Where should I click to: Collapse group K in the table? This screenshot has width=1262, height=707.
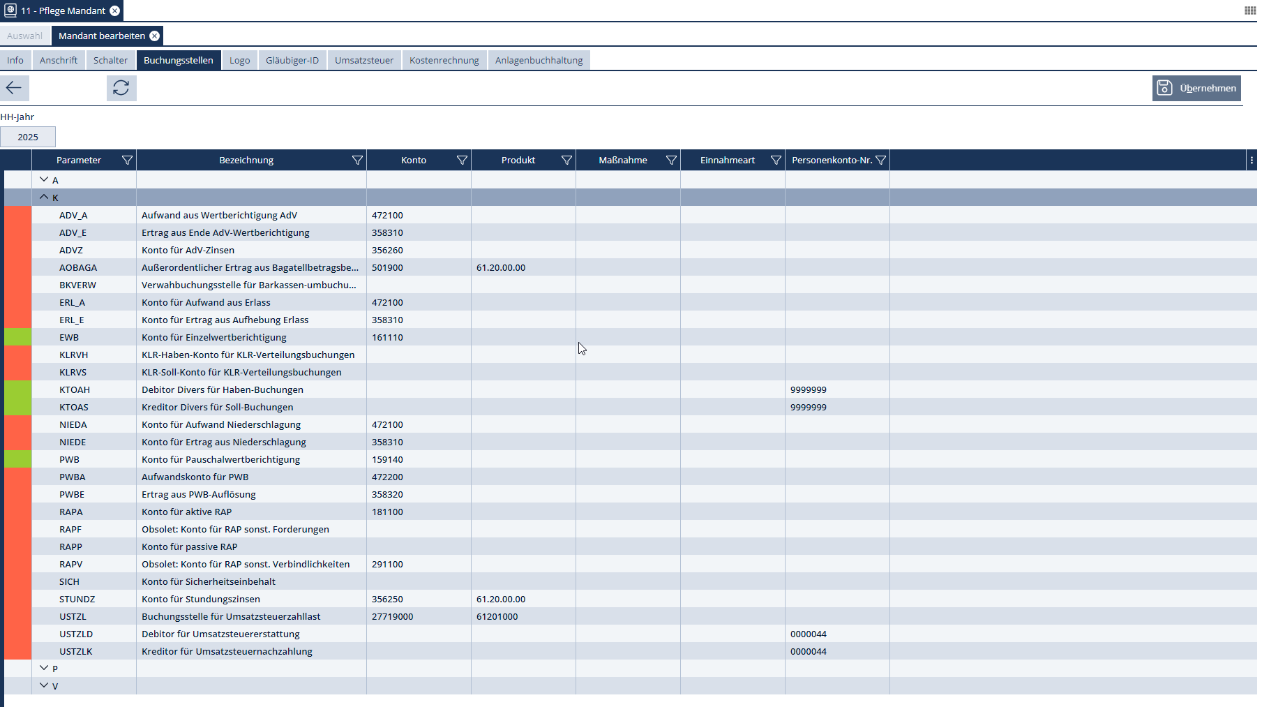[x=44, y=198]
